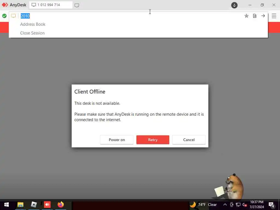
Task: Restore down the AnyDesk window
Action: tap(262, 5)
